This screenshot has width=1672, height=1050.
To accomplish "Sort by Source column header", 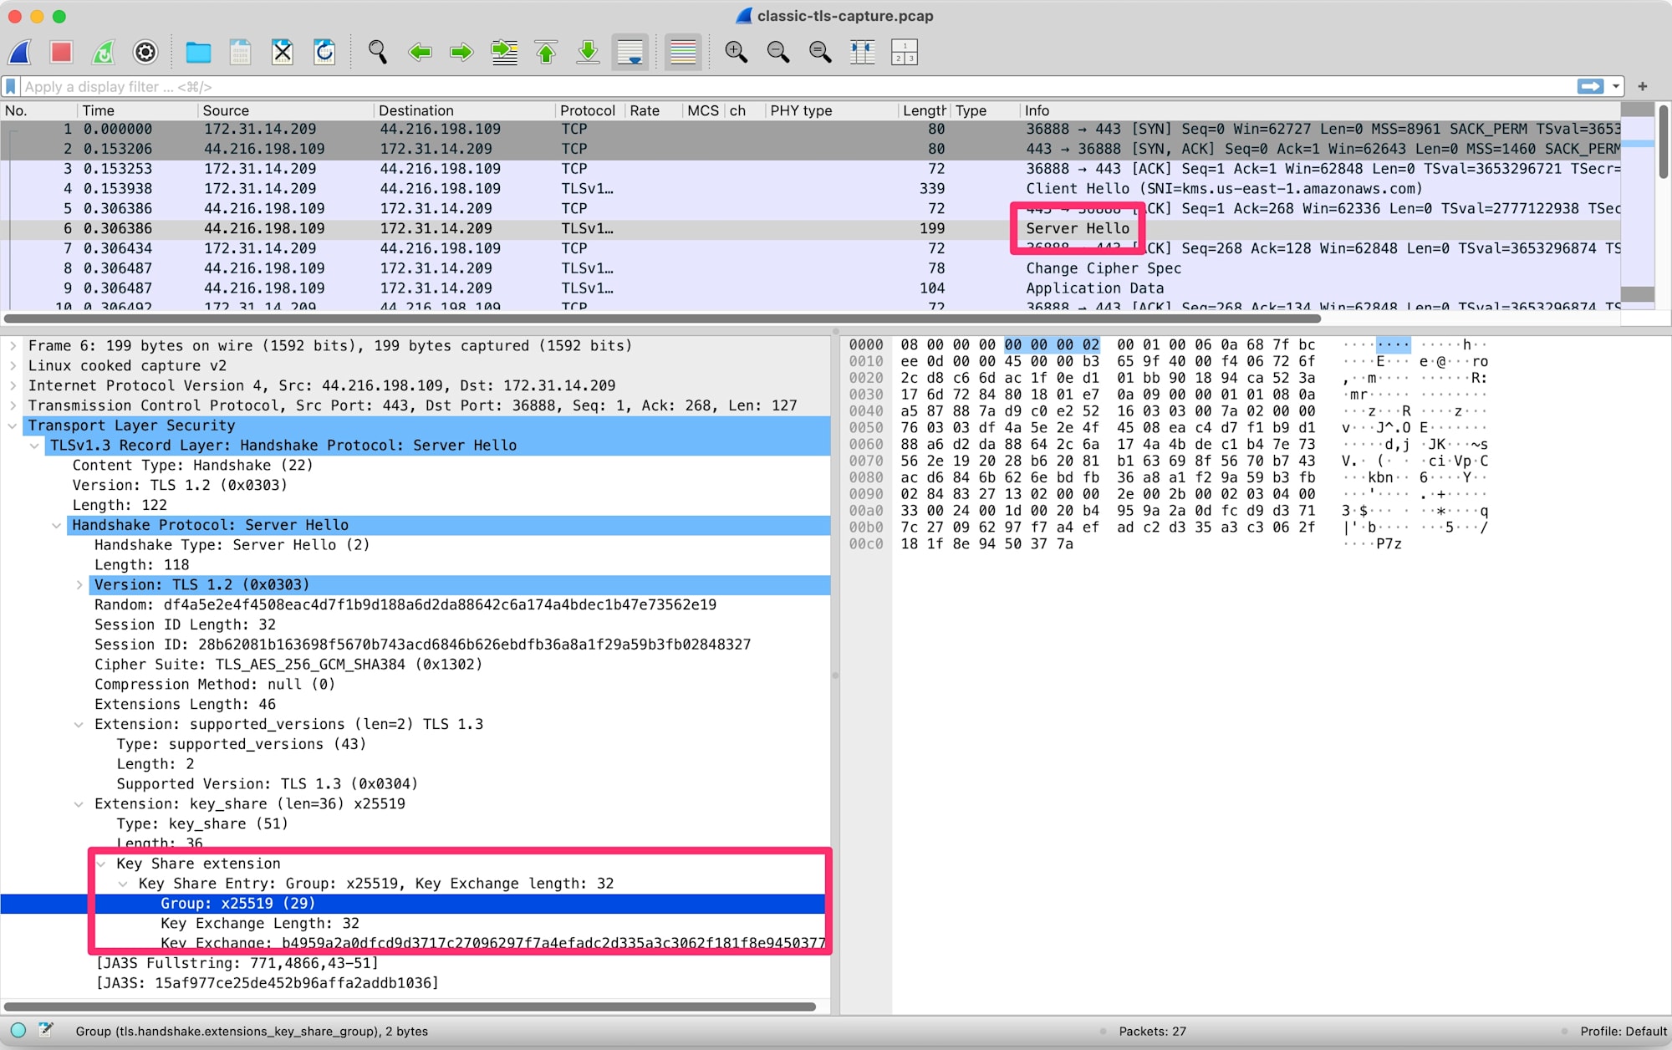I will [x=285, y=110].
